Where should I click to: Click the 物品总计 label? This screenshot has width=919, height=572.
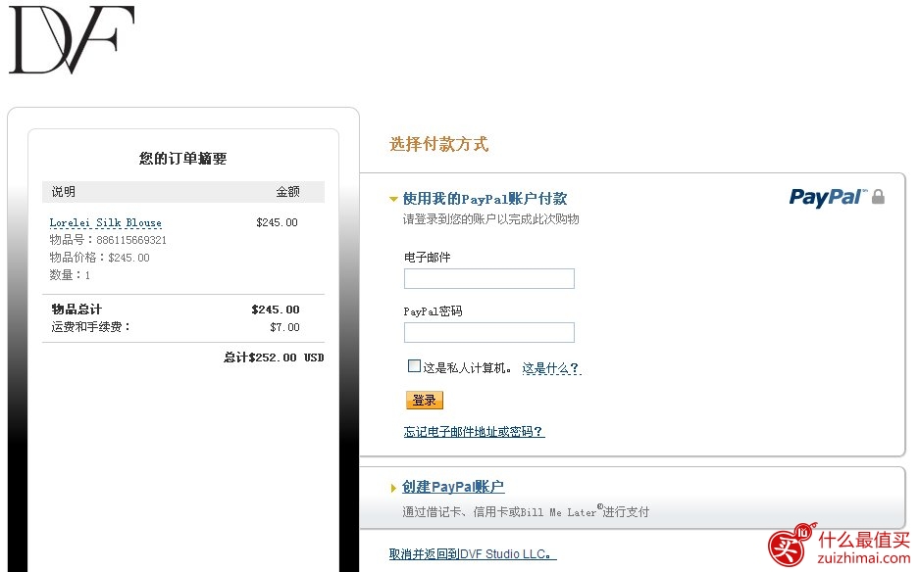[77, 310]
